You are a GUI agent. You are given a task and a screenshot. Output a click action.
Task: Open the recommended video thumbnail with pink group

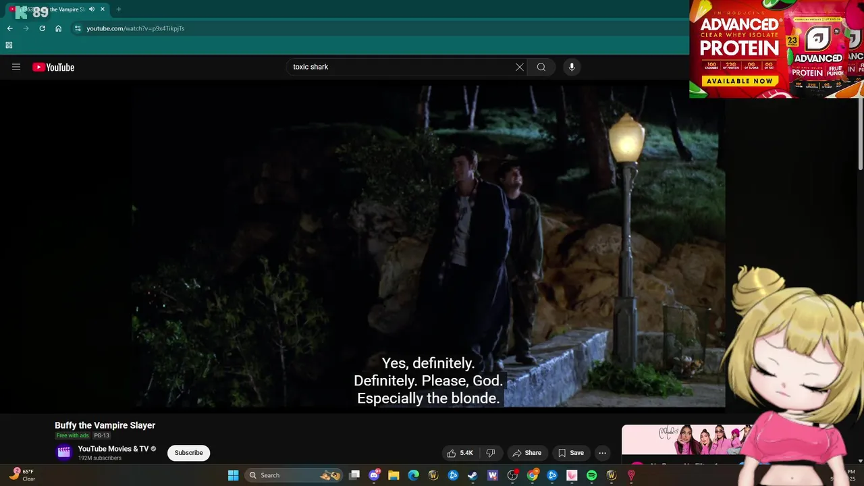(685, 440)
